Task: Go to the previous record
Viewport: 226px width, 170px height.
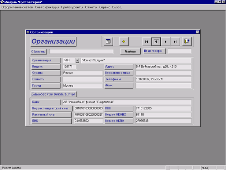Action: [x=156, y=41]
